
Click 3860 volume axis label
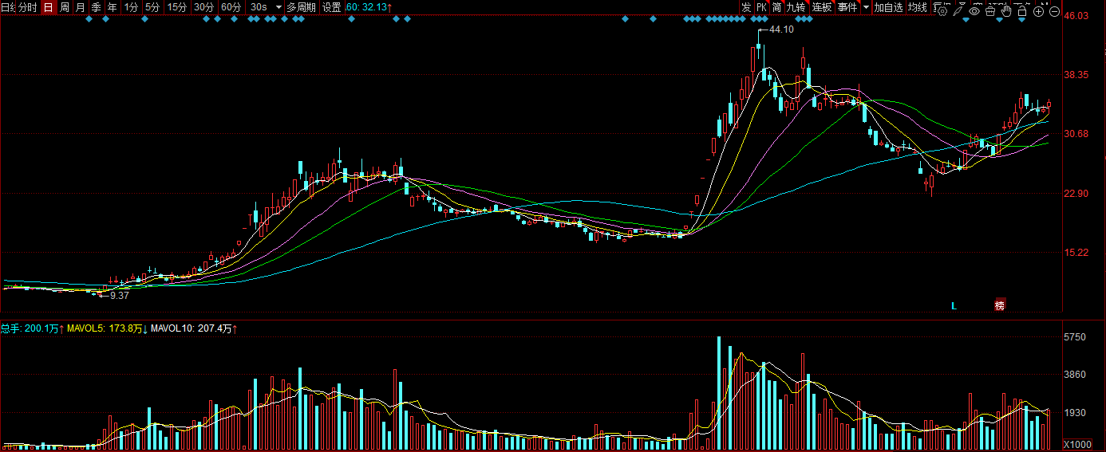(1075, 375)
